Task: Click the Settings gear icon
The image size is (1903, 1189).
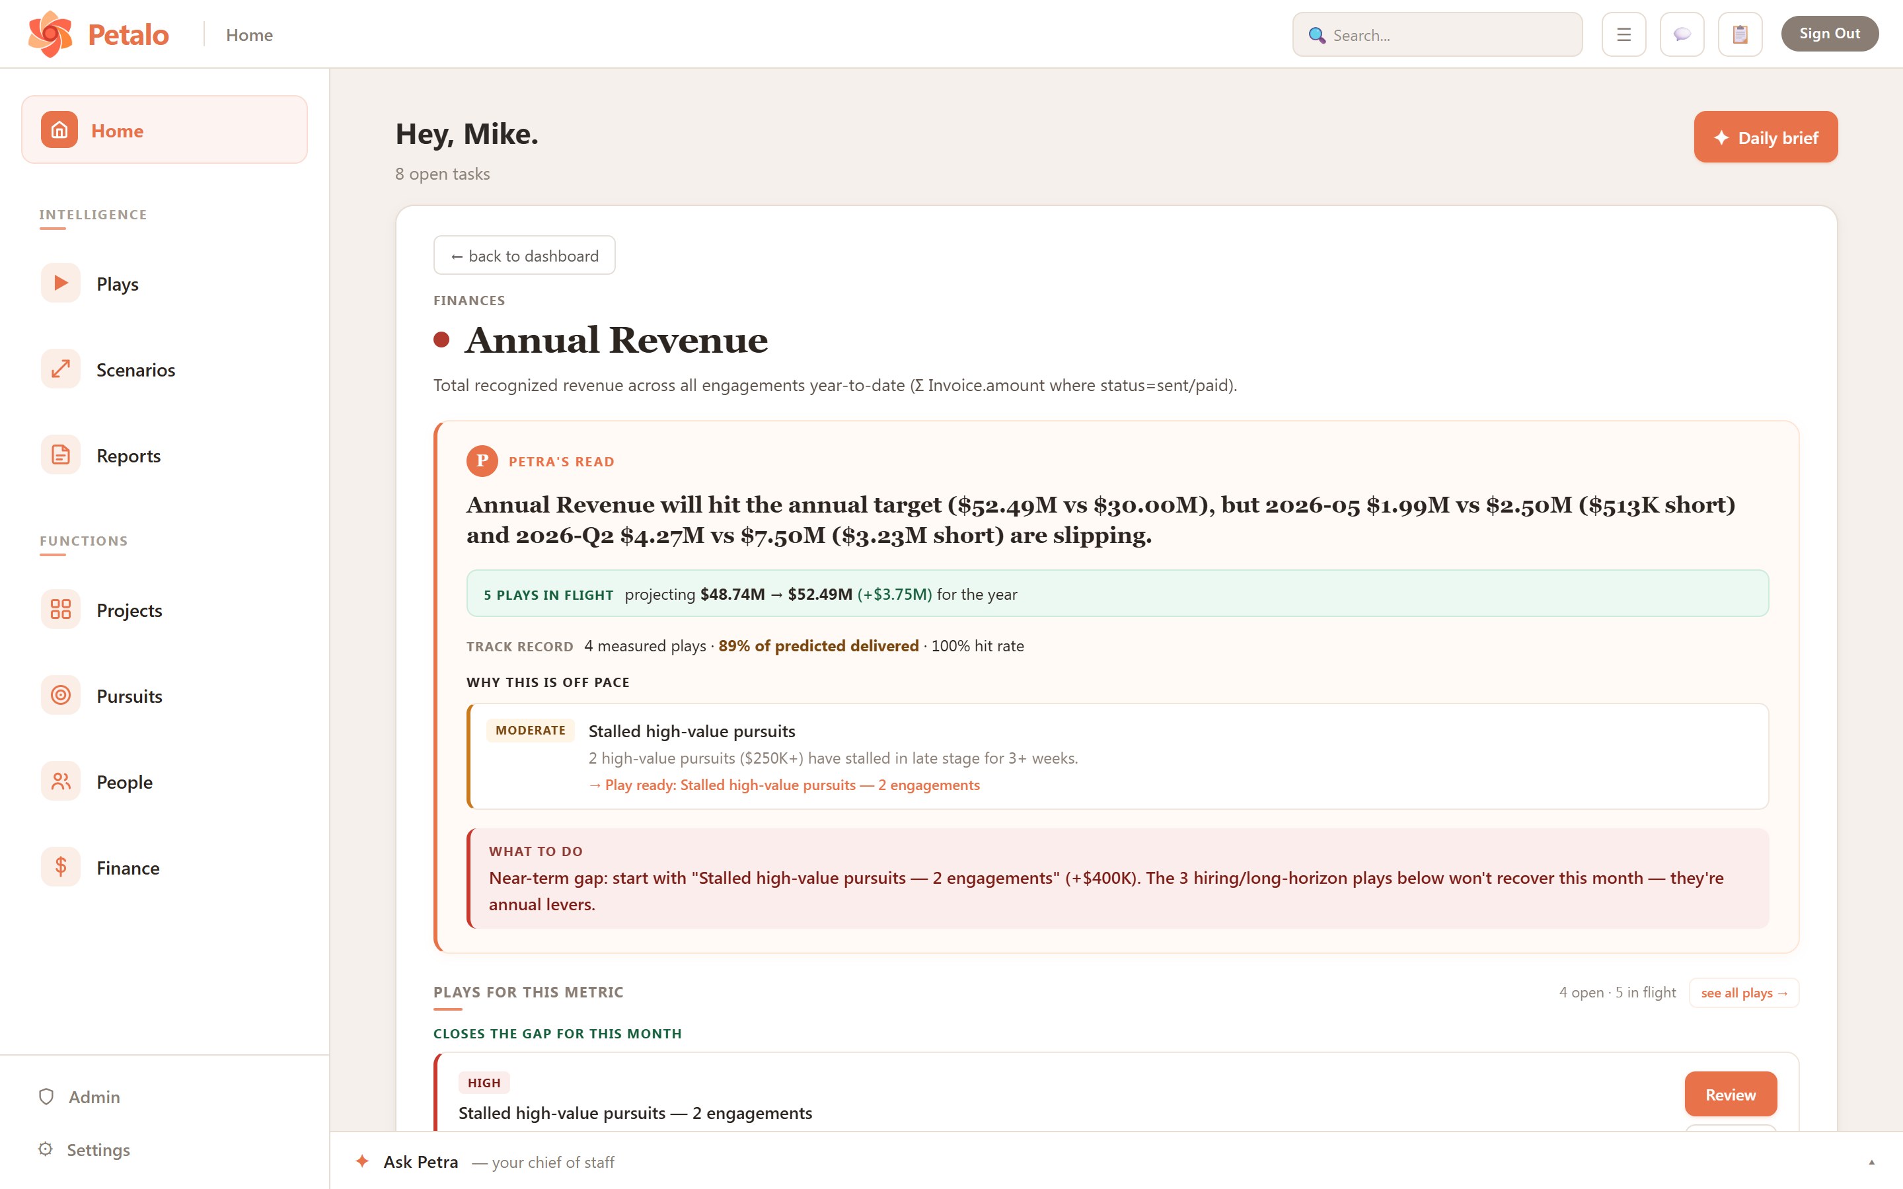Action: (x=46, y=1149)
